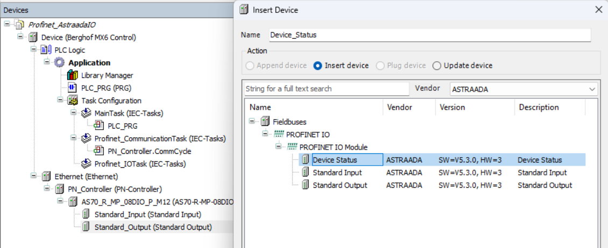Click the Library Manager books icon
Viewport: 608px width, 248px height.
click(73, 75)
